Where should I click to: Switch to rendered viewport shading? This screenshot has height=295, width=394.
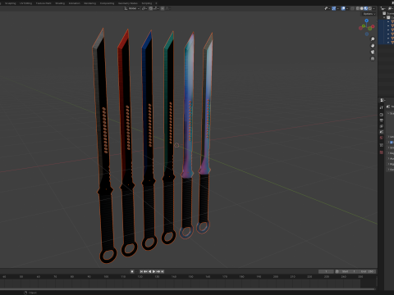tap(370, 8)
